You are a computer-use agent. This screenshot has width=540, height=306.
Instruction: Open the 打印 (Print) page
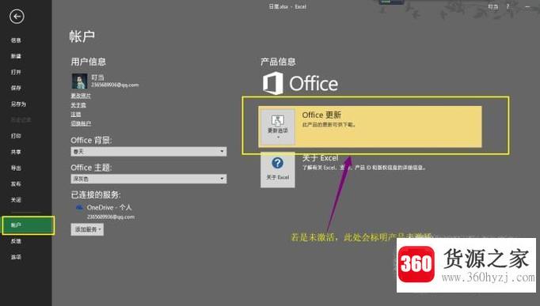[x=16, y=136]
